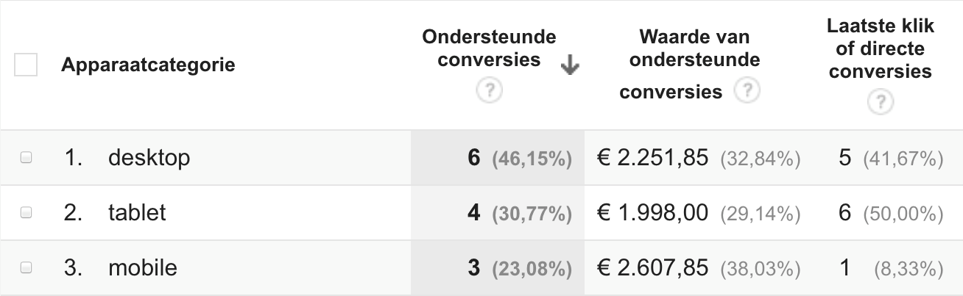Select the tablet value € 1.998,00
Image resolution: width=963 pixels, height=296 pixels.
tap(652, 213)
